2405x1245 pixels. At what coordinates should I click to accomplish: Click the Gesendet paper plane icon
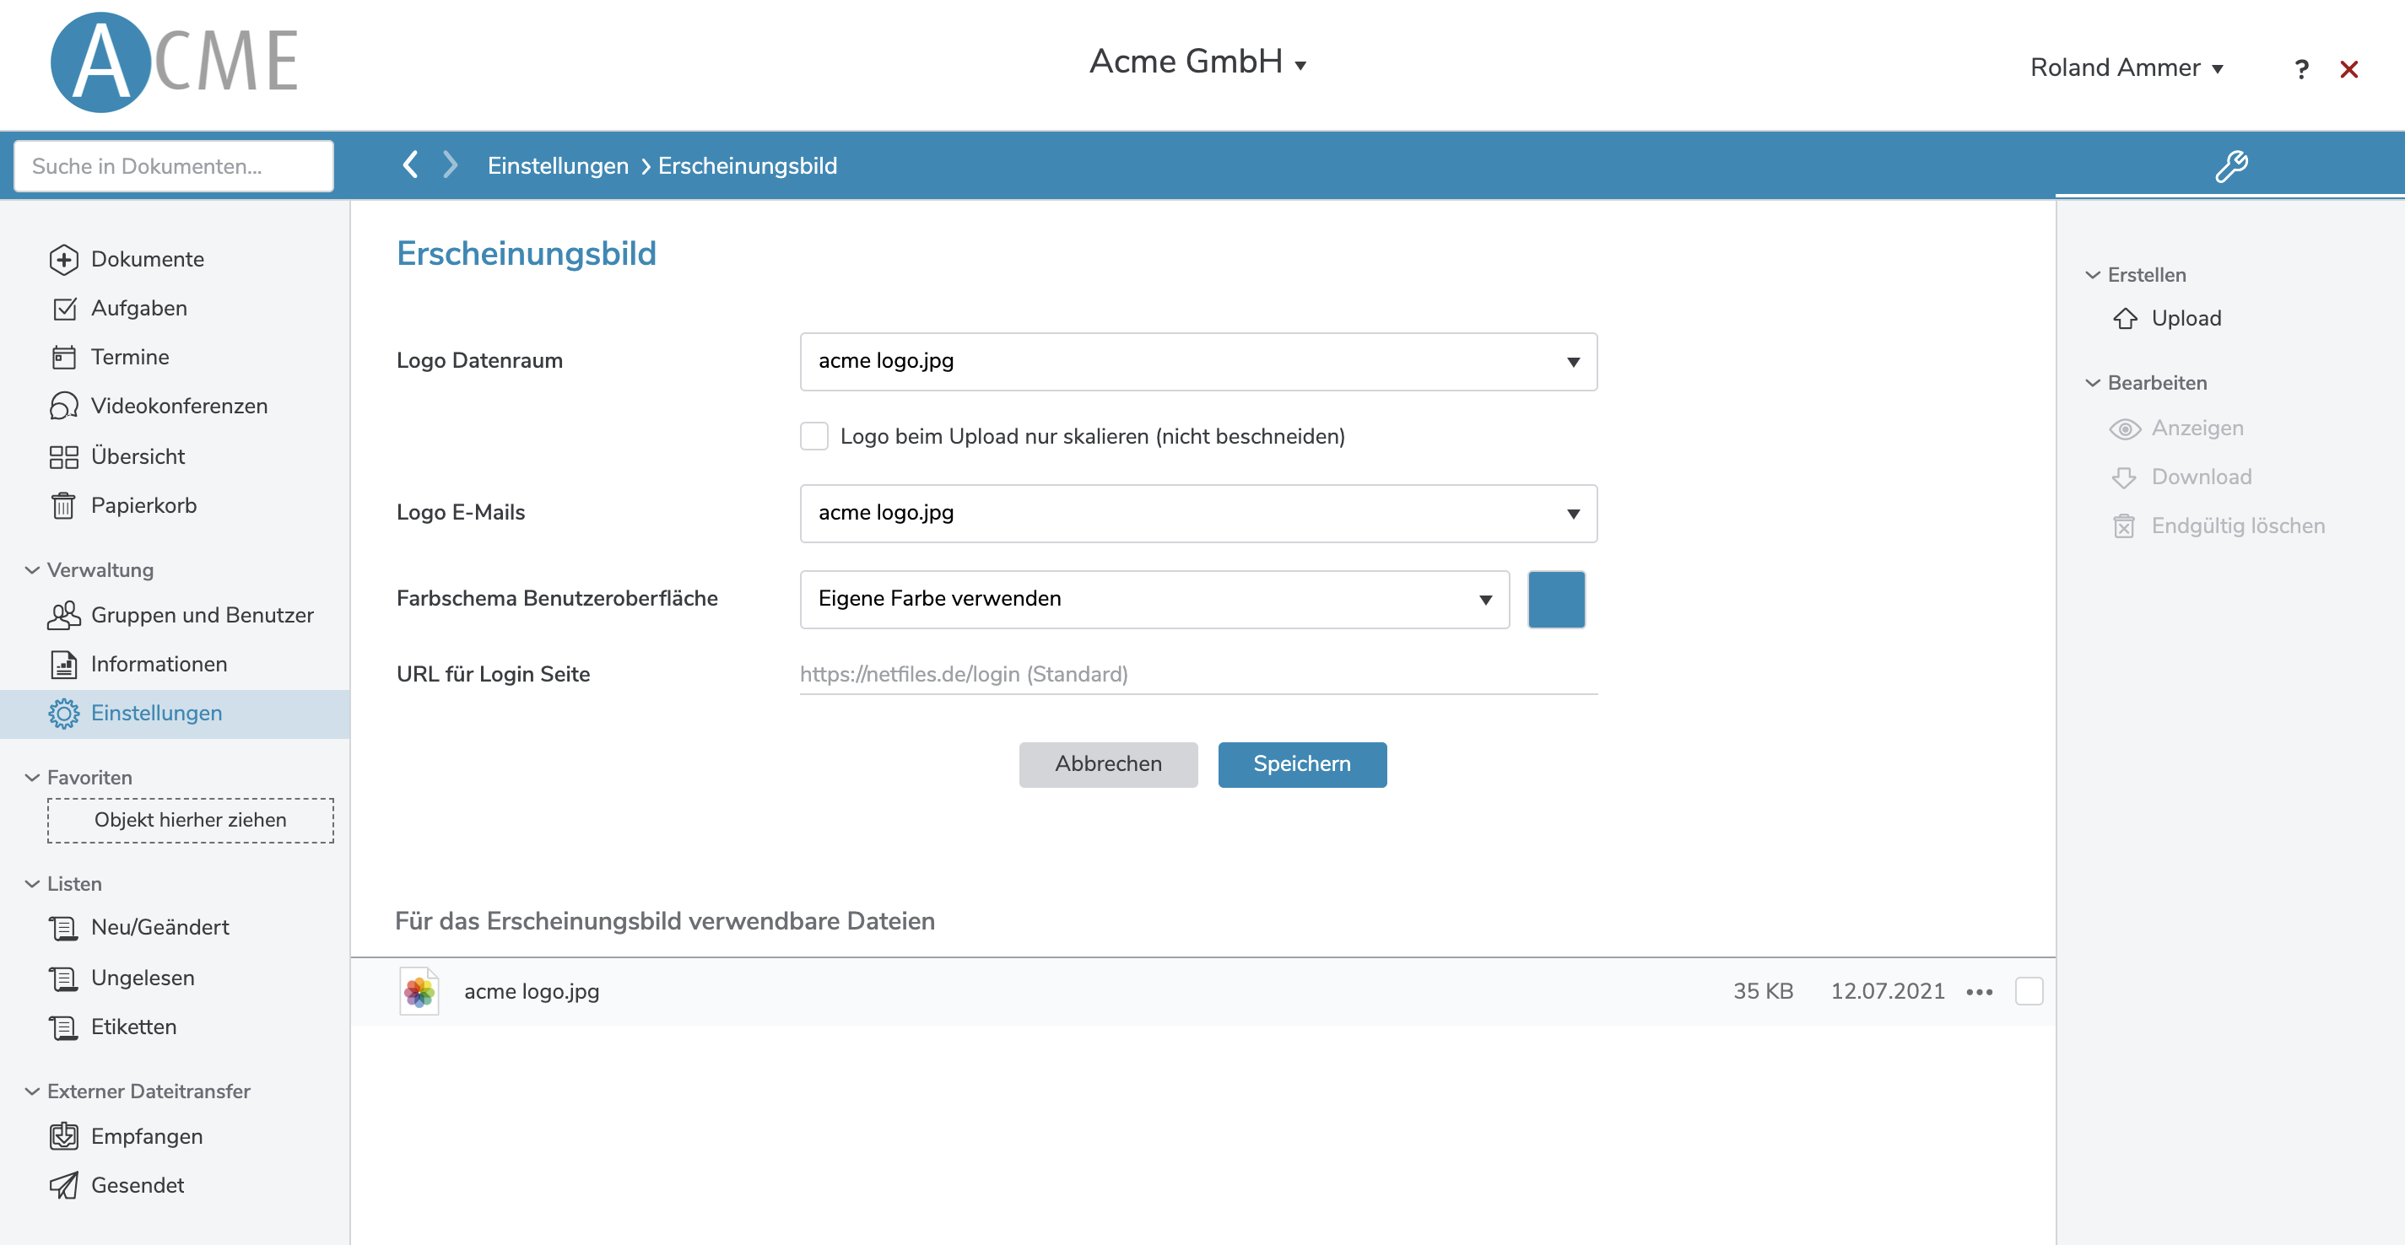coord(63,1185)
